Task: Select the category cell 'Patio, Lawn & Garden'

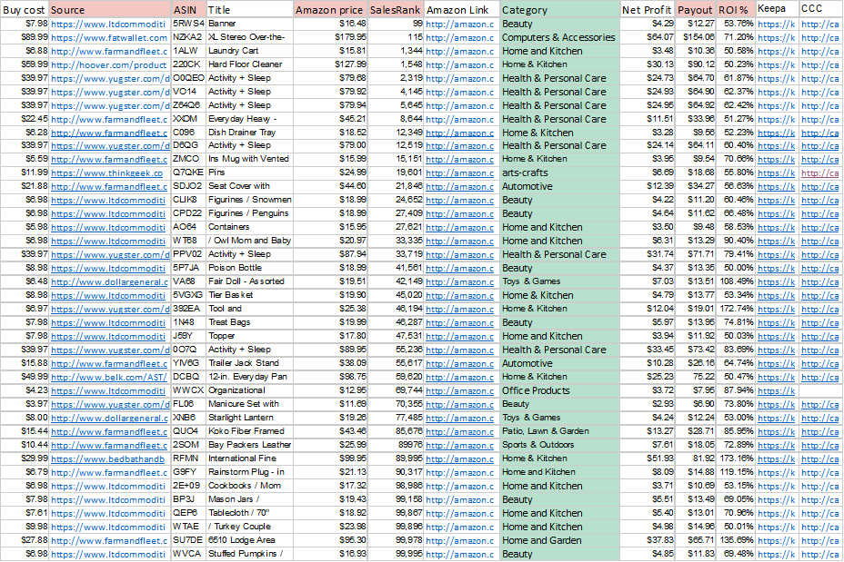Action: coord(559,431)
